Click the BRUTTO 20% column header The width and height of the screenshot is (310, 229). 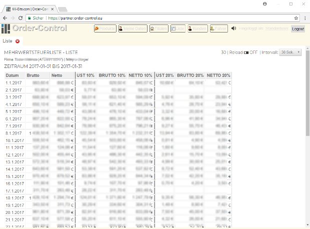190,75
